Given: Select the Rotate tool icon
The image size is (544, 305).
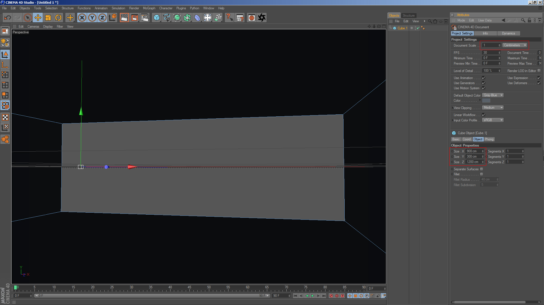Looking at the screenshot, I should click(x=58, y=18).
